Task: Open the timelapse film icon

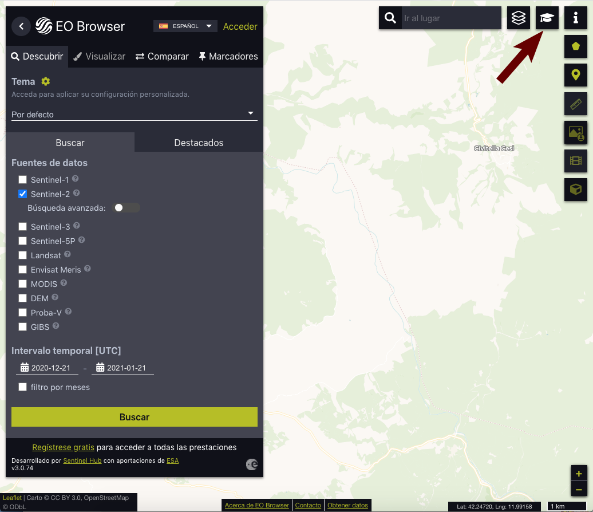Action: point(575,161)
